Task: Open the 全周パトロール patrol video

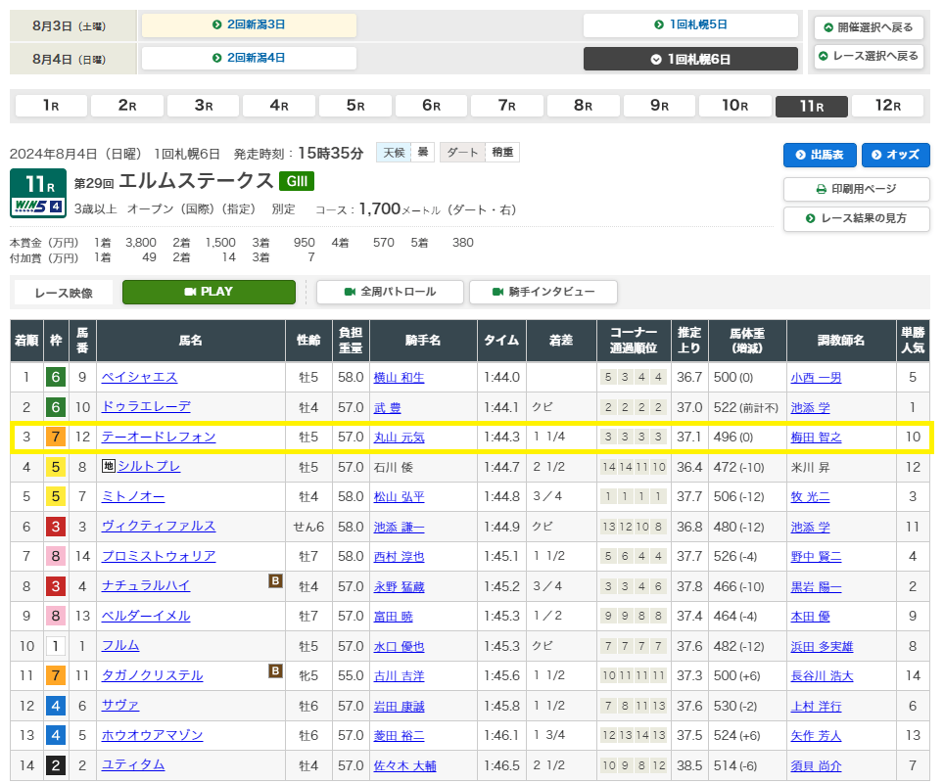Action: [389, 292]
